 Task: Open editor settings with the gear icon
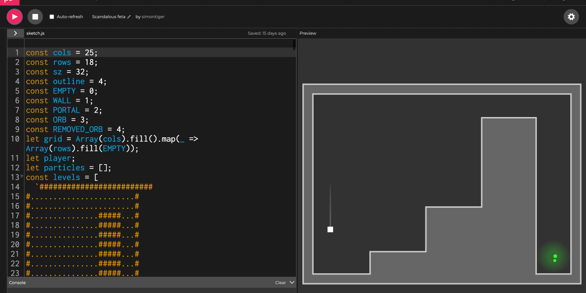pyautogui.click(x=571, y=17)
